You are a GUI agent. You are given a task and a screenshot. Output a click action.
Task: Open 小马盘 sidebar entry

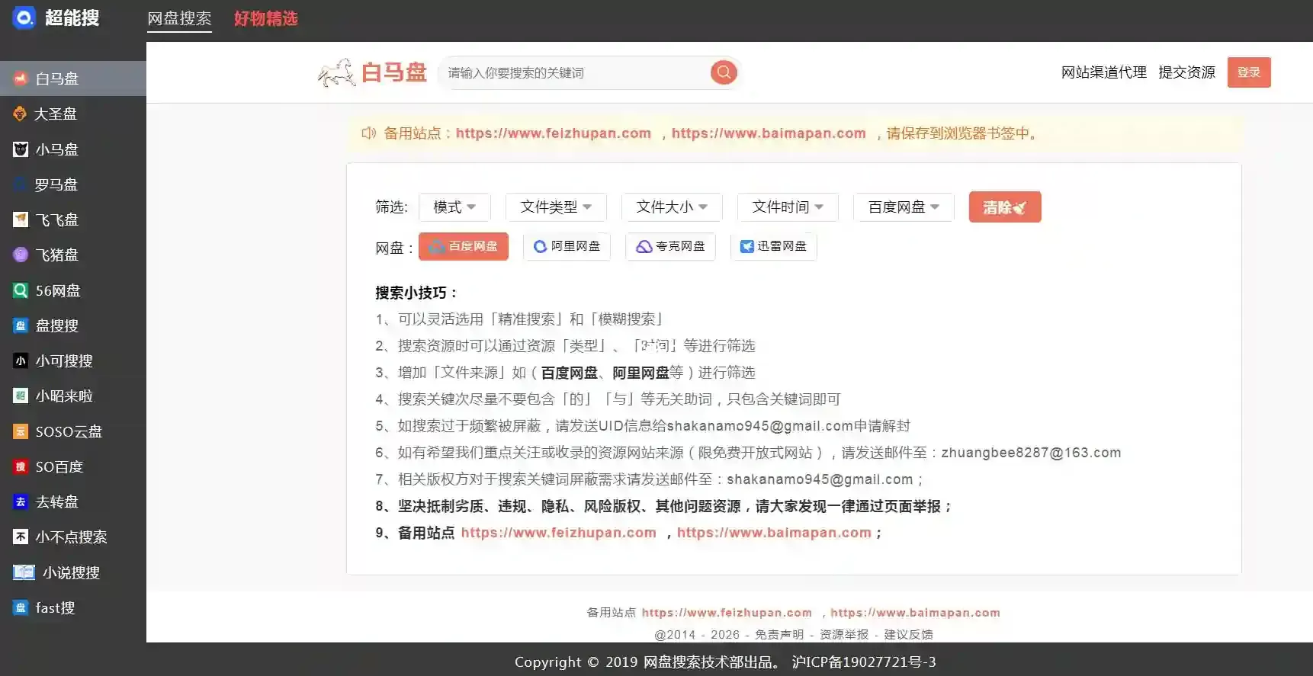point(56,149)
